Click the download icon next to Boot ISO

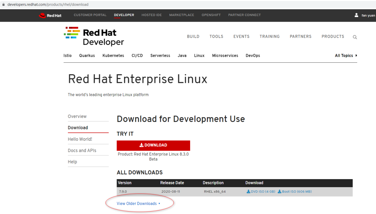point(279,191)
